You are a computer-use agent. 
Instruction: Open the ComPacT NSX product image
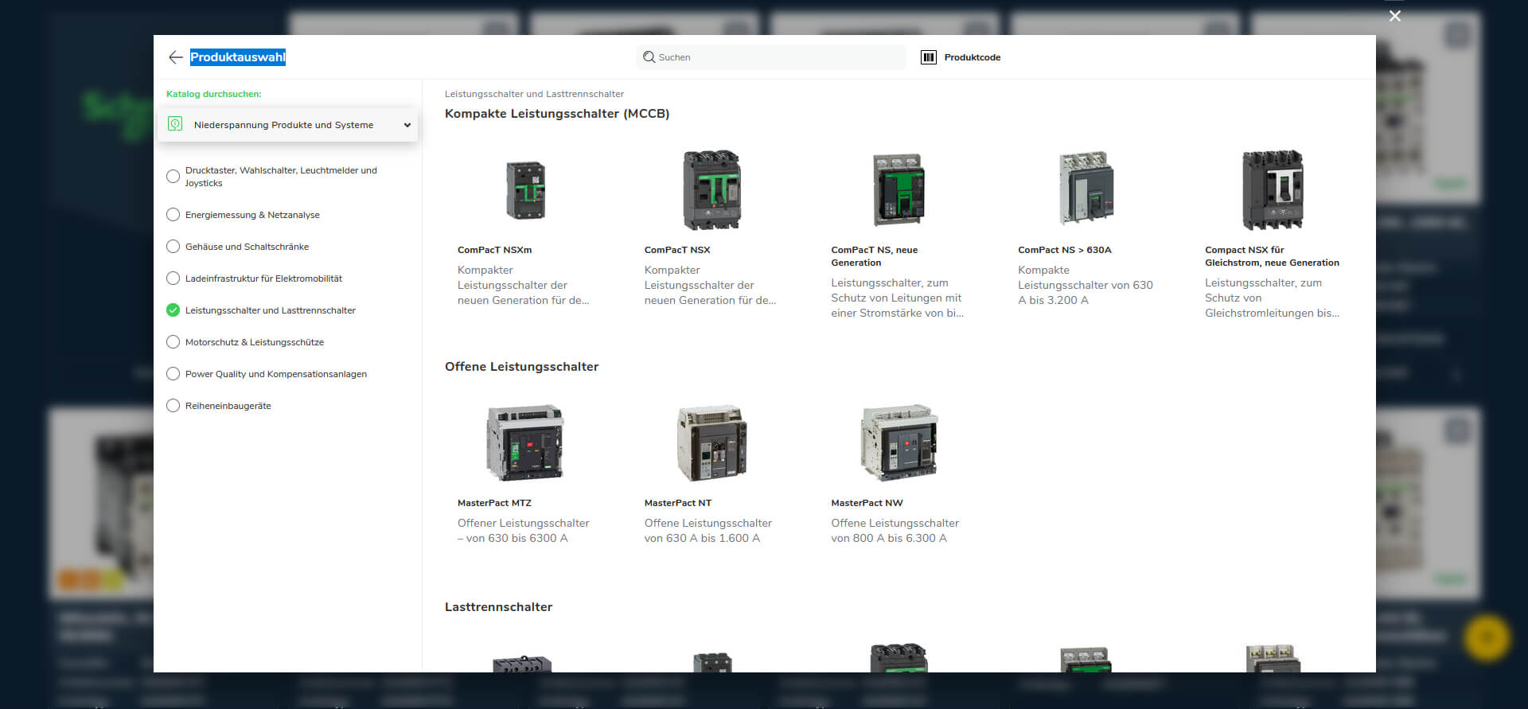point(711,190)
